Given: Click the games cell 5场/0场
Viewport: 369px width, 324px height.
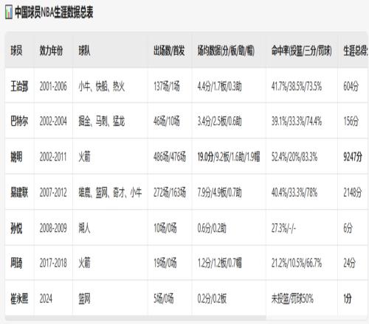Looking at the screenshot, I should (x=164, y=299).
